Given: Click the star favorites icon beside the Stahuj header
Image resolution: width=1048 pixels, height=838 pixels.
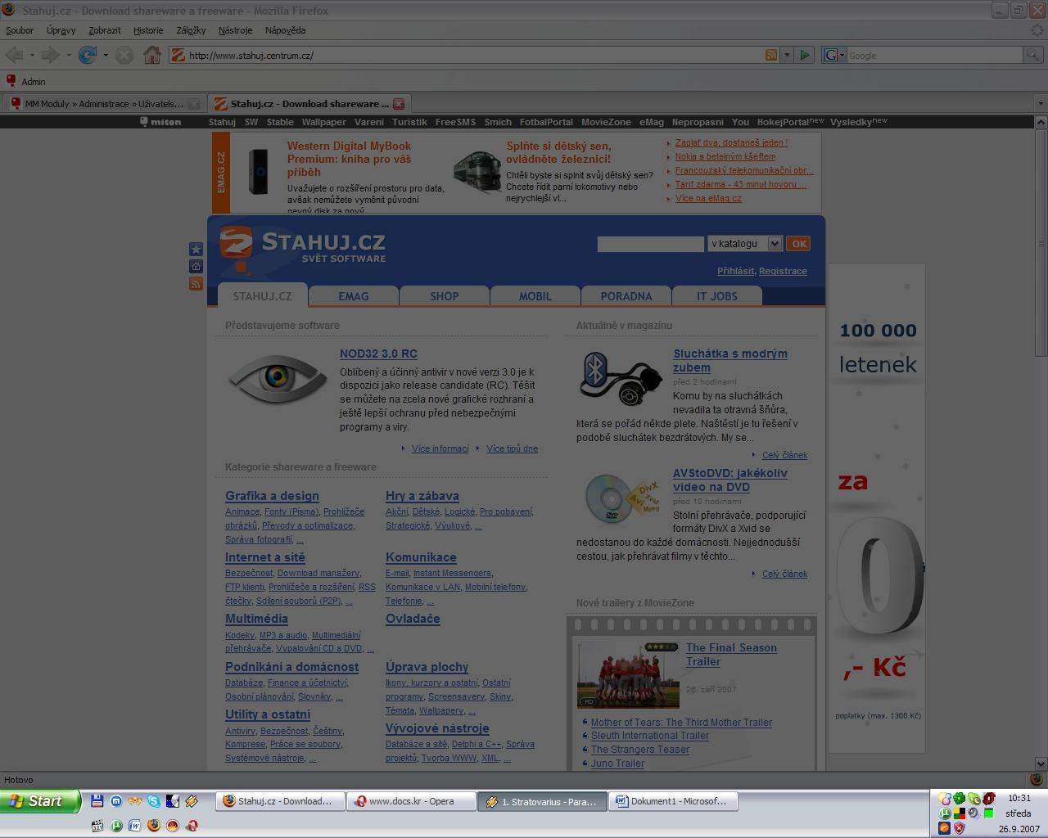Looking at the screenshot, I should pos(196,249).
